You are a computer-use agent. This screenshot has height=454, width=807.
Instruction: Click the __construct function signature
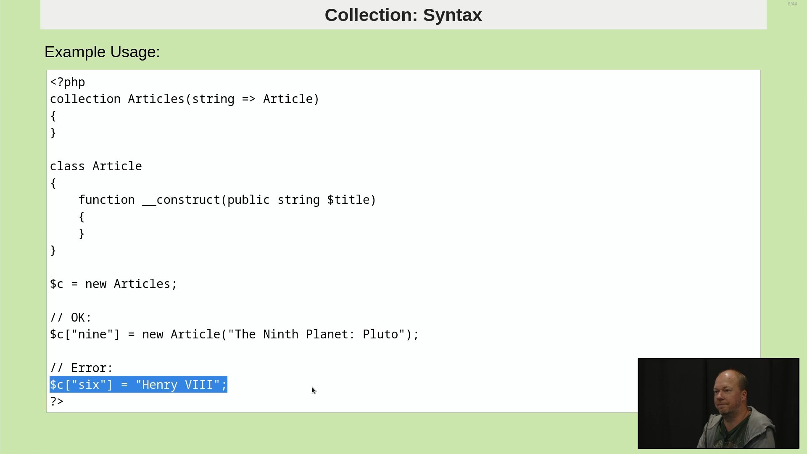tap(227, 200)
